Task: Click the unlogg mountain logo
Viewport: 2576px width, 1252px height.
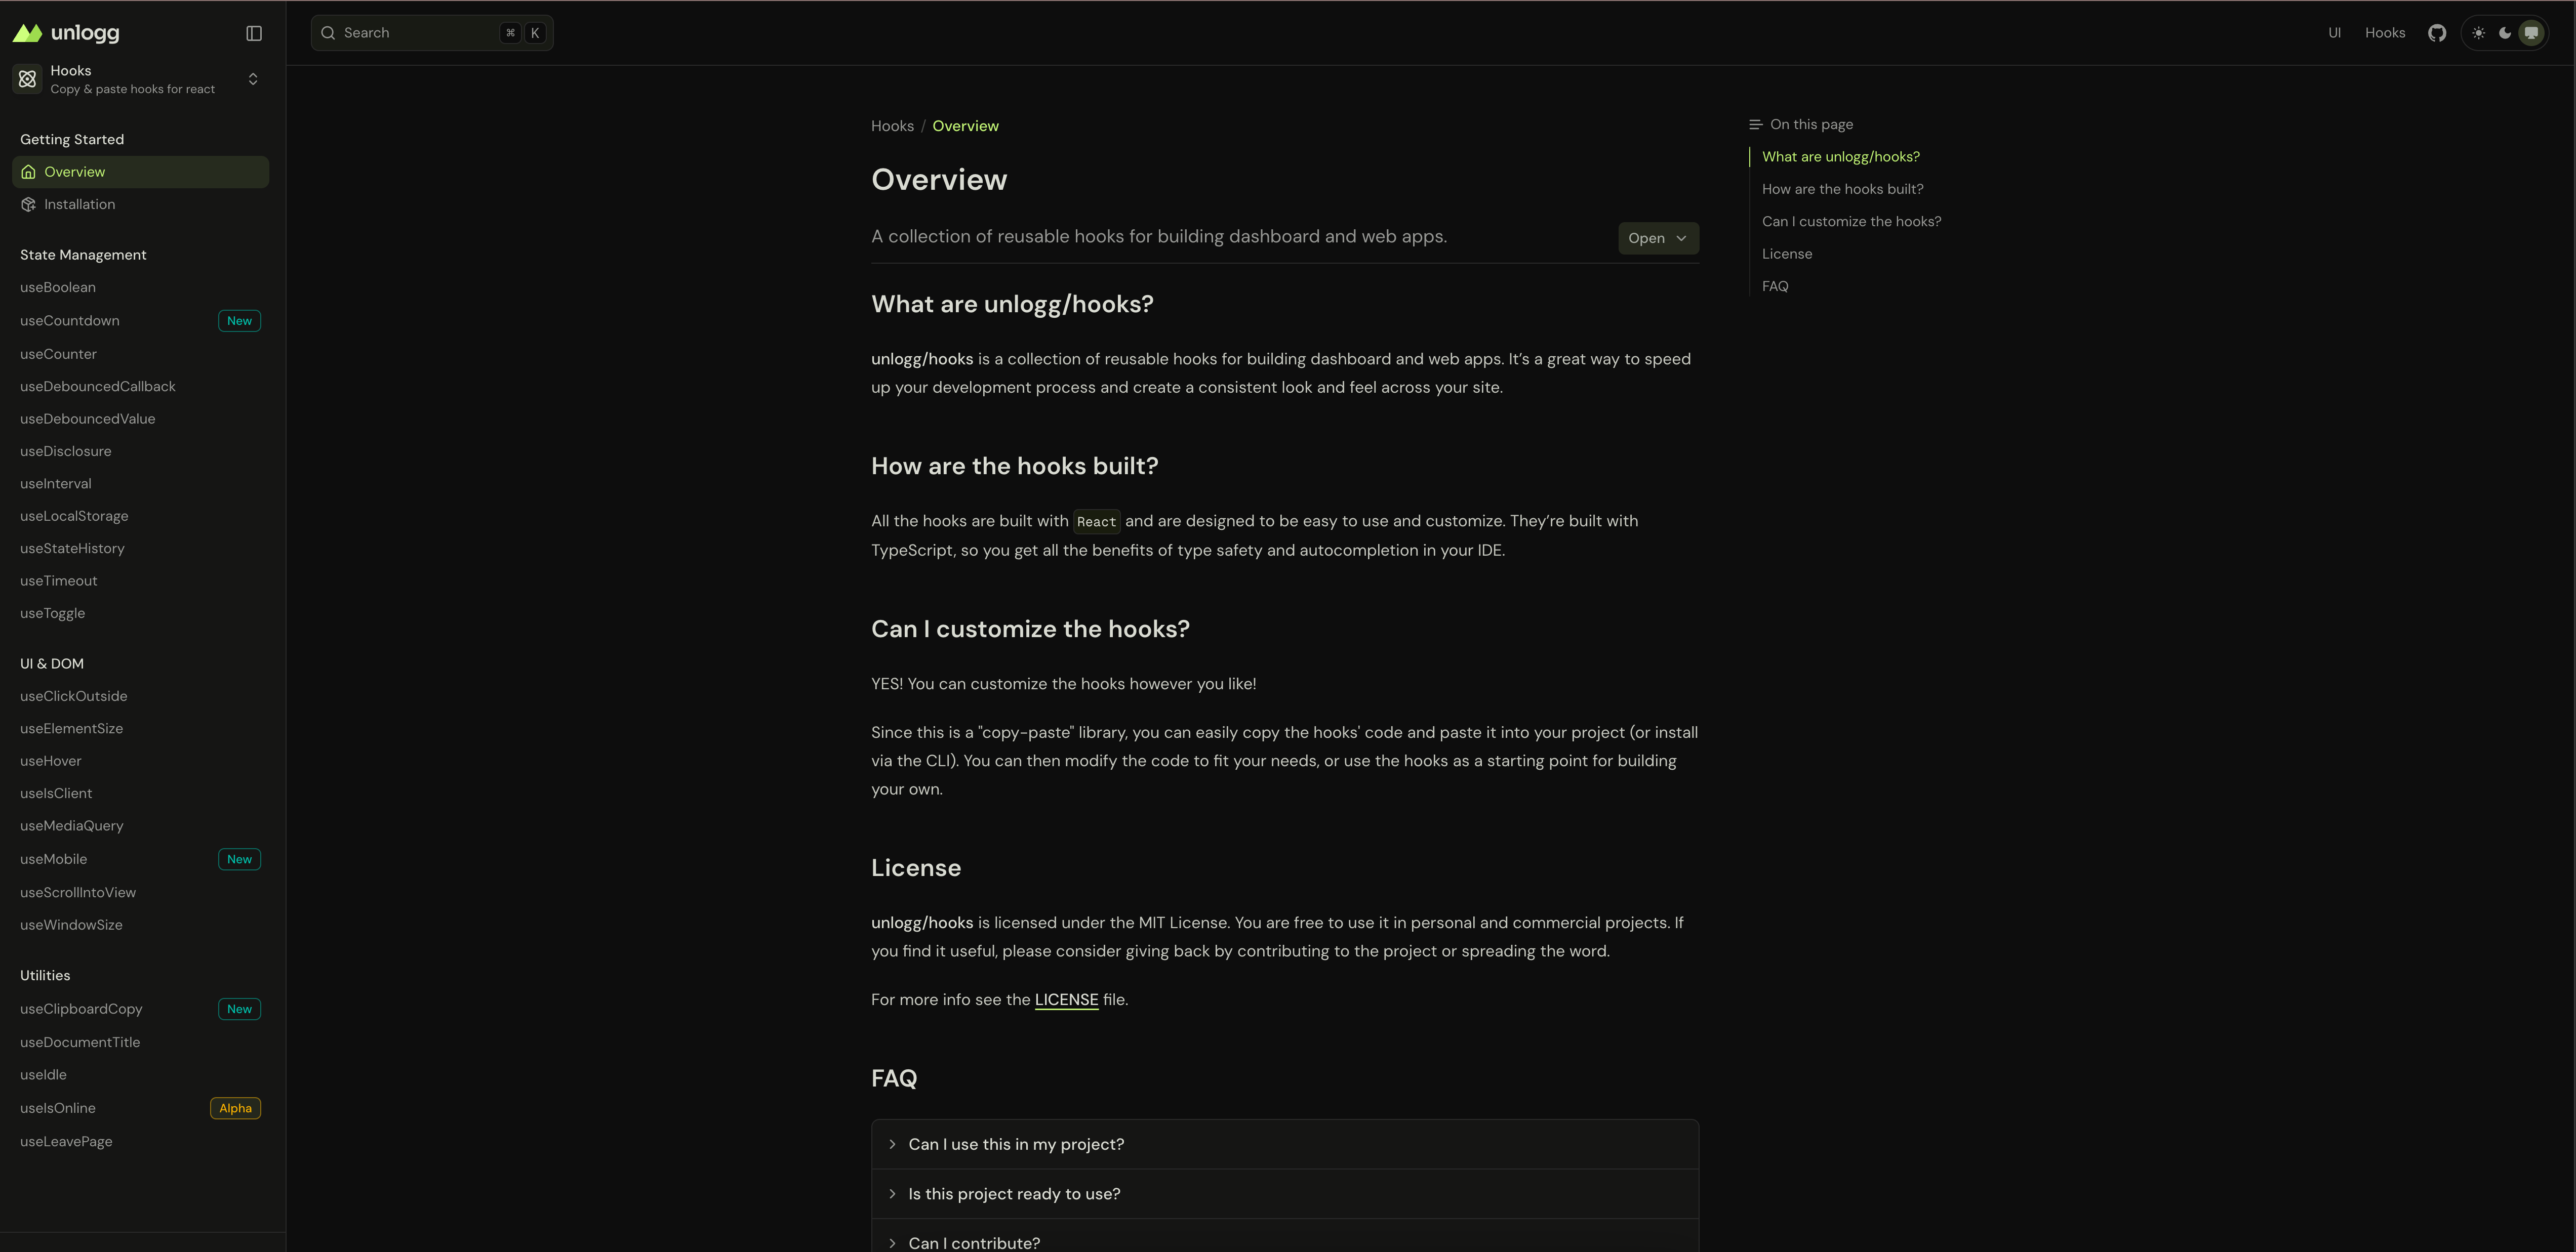Action: [26, 32]
